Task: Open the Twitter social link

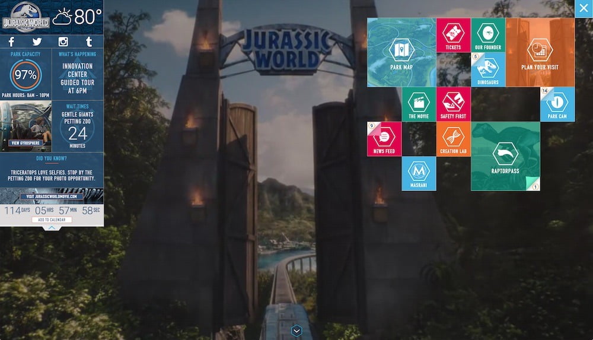Action: (x=37, y=42)
